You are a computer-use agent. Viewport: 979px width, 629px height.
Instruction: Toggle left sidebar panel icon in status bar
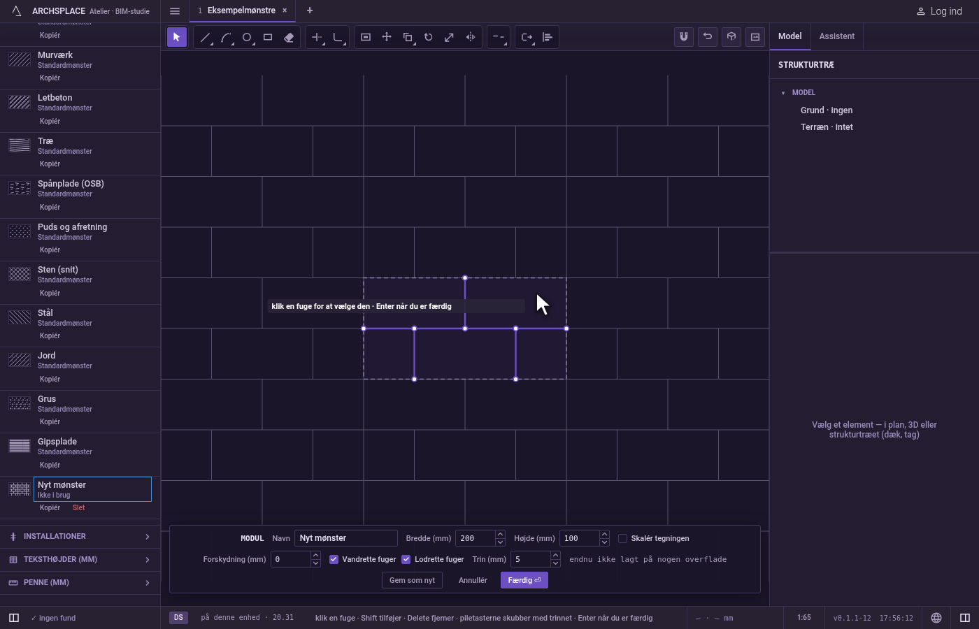[13, 618]
